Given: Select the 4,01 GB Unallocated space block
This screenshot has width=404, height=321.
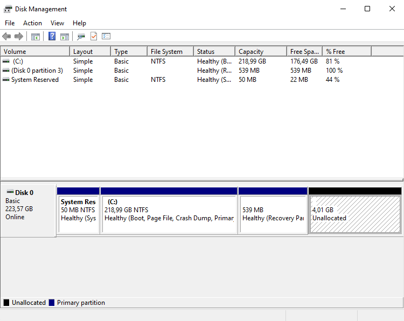Looking at the screenshot, I should click(x=355, y=214).
